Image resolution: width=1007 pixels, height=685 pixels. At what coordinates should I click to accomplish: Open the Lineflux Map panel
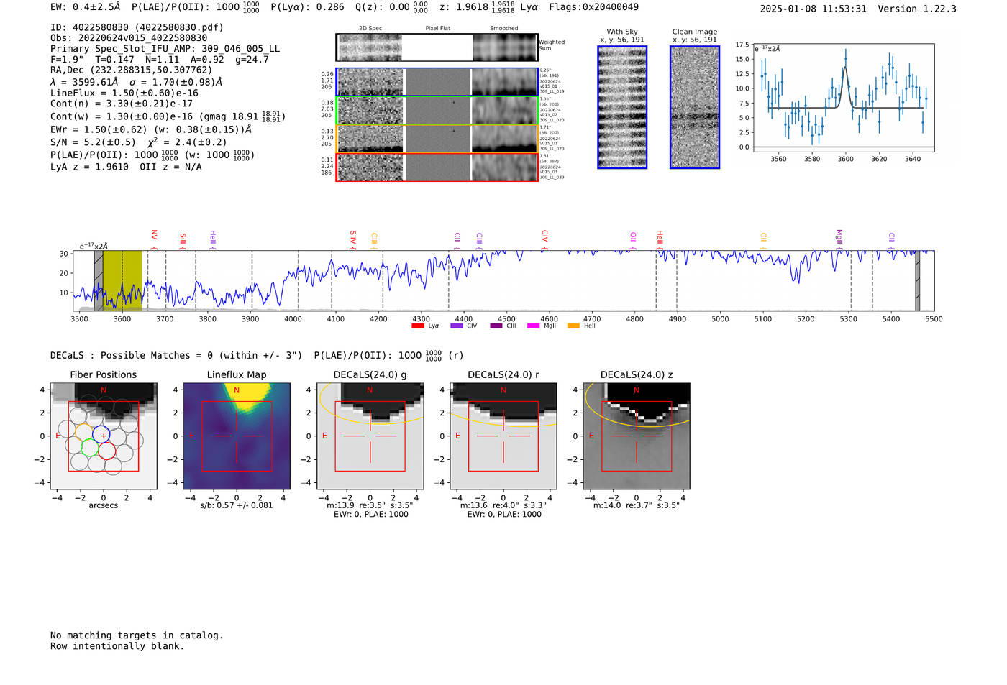(237, 436)
